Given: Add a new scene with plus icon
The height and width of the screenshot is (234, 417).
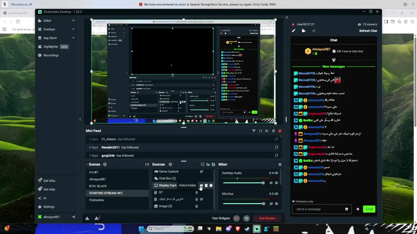Looking at the screenshot, I should click(105, 164).
